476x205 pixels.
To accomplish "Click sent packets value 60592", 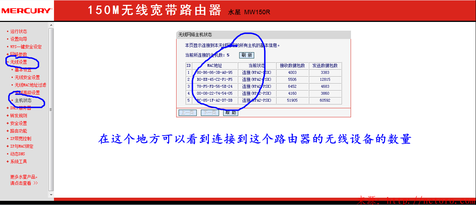I will tap(325, 100).
